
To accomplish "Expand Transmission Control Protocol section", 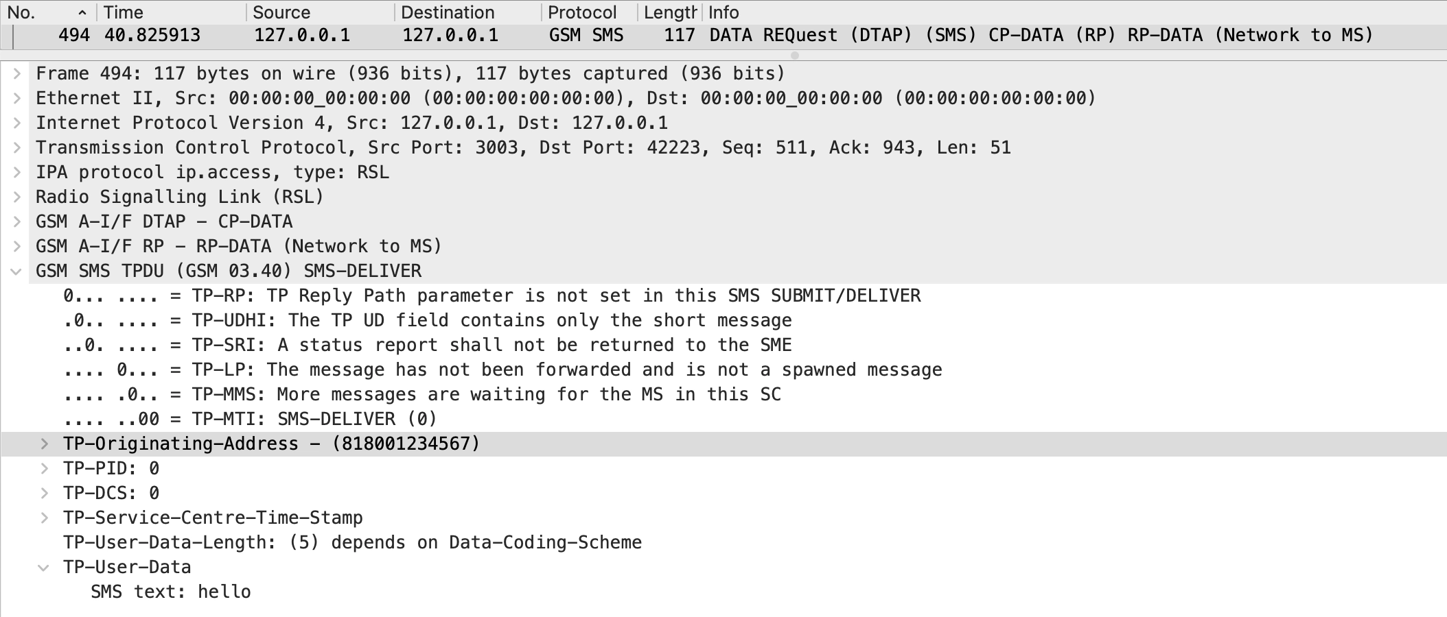I will pos(17,147).
